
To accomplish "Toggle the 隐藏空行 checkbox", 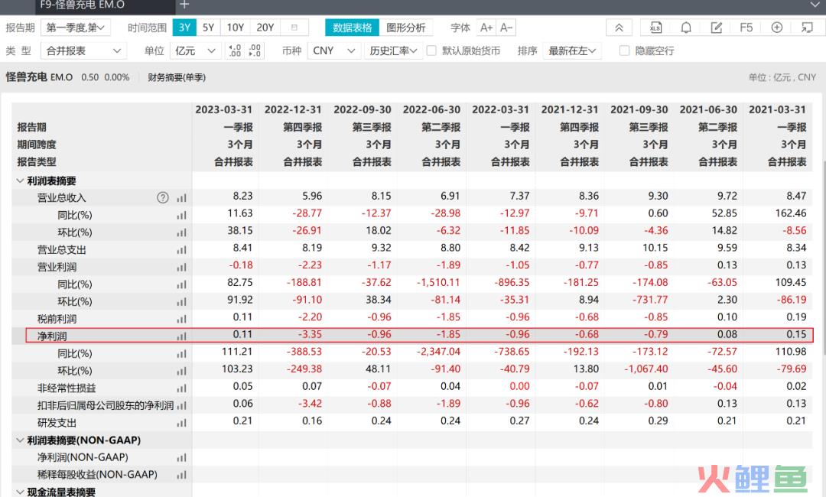I will (x=624, y=50).
